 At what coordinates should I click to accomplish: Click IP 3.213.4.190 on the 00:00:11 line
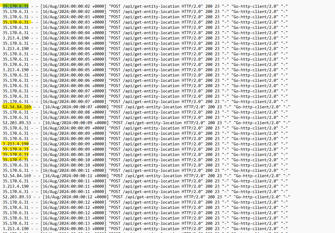pyautogui.click(x=16, y=187)
